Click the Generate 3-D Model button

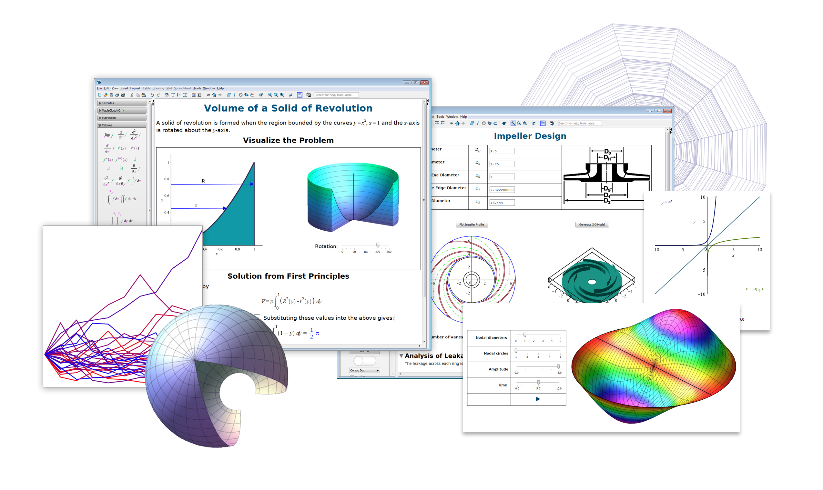(x=592, y=225)
